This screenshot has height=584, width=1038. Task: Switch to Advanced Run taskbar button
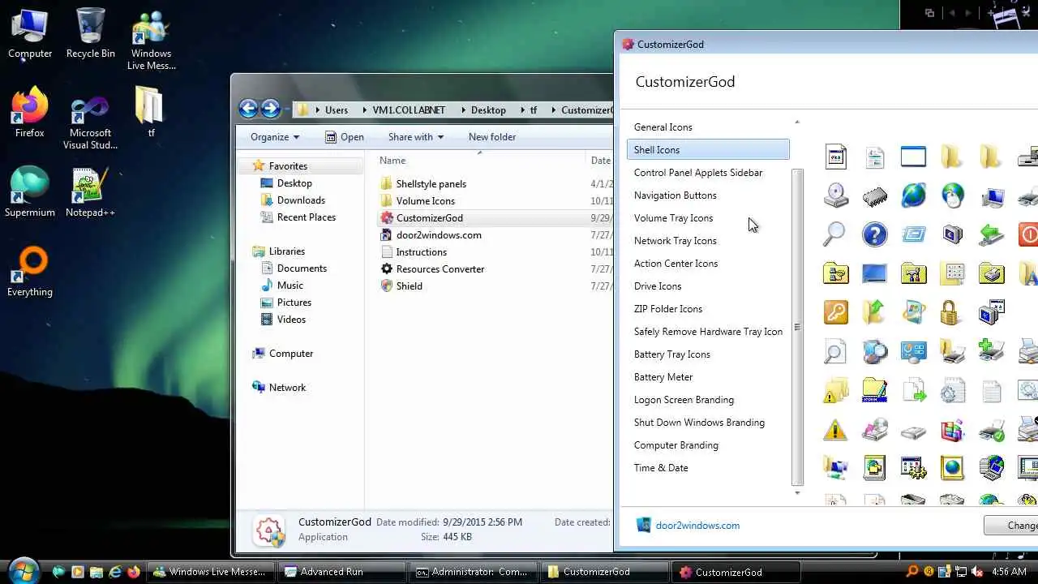pyautogui.click(x=341, y=572)
